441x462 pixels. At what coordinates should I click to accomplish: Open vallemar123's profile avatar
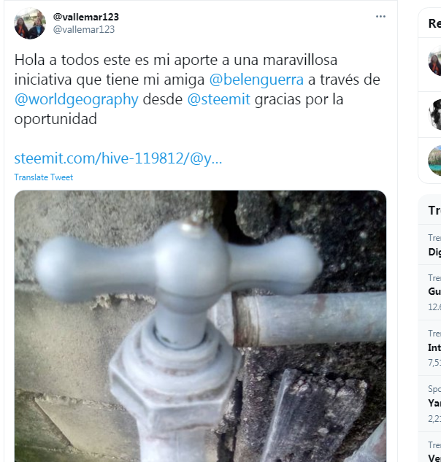pos(30,23)
